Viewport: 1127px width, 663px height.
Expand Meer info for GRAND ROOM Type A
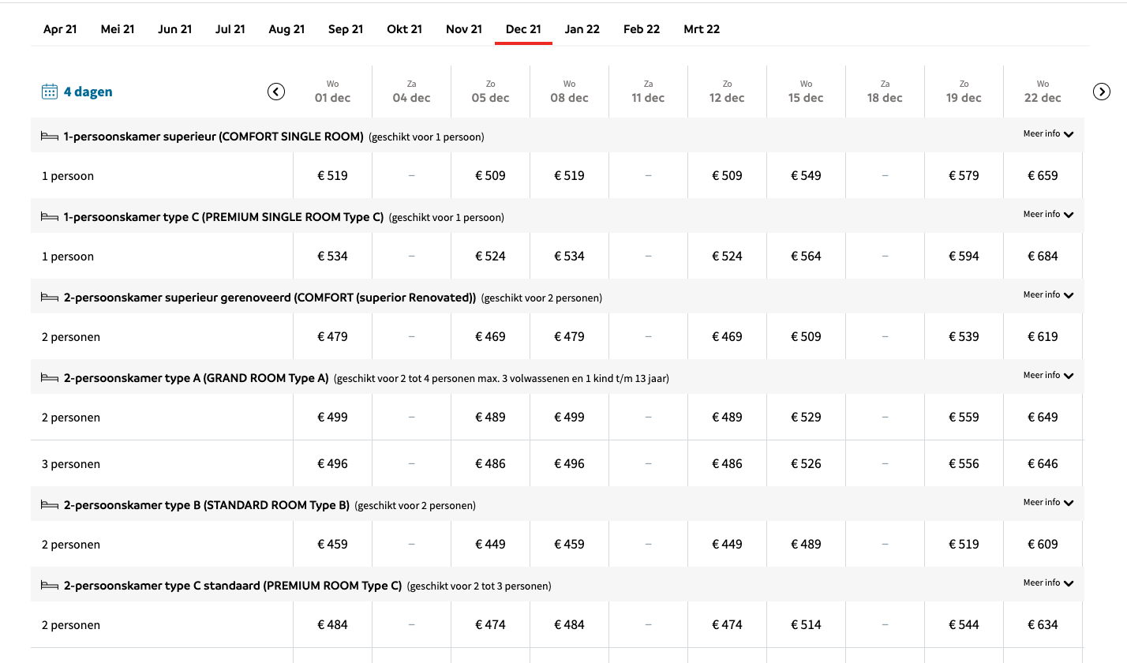[1048, 376]
